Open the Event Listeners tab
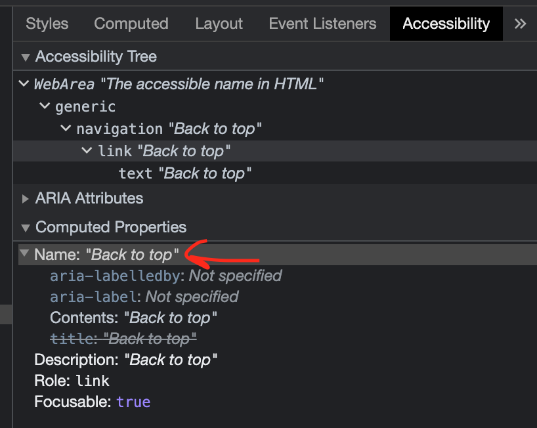Viewport: 537px width, 428px height. pyautogui.click(x=322, y=24)
